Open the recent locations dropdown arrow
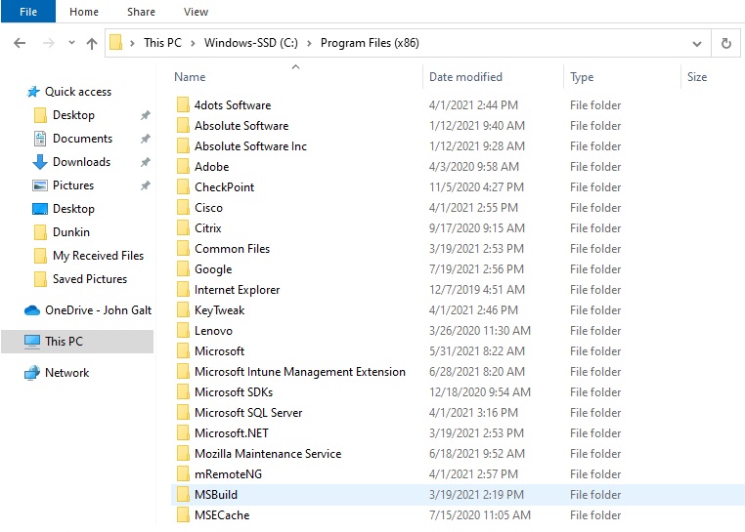This screenshot has width=745, height=532. (71, 43)
